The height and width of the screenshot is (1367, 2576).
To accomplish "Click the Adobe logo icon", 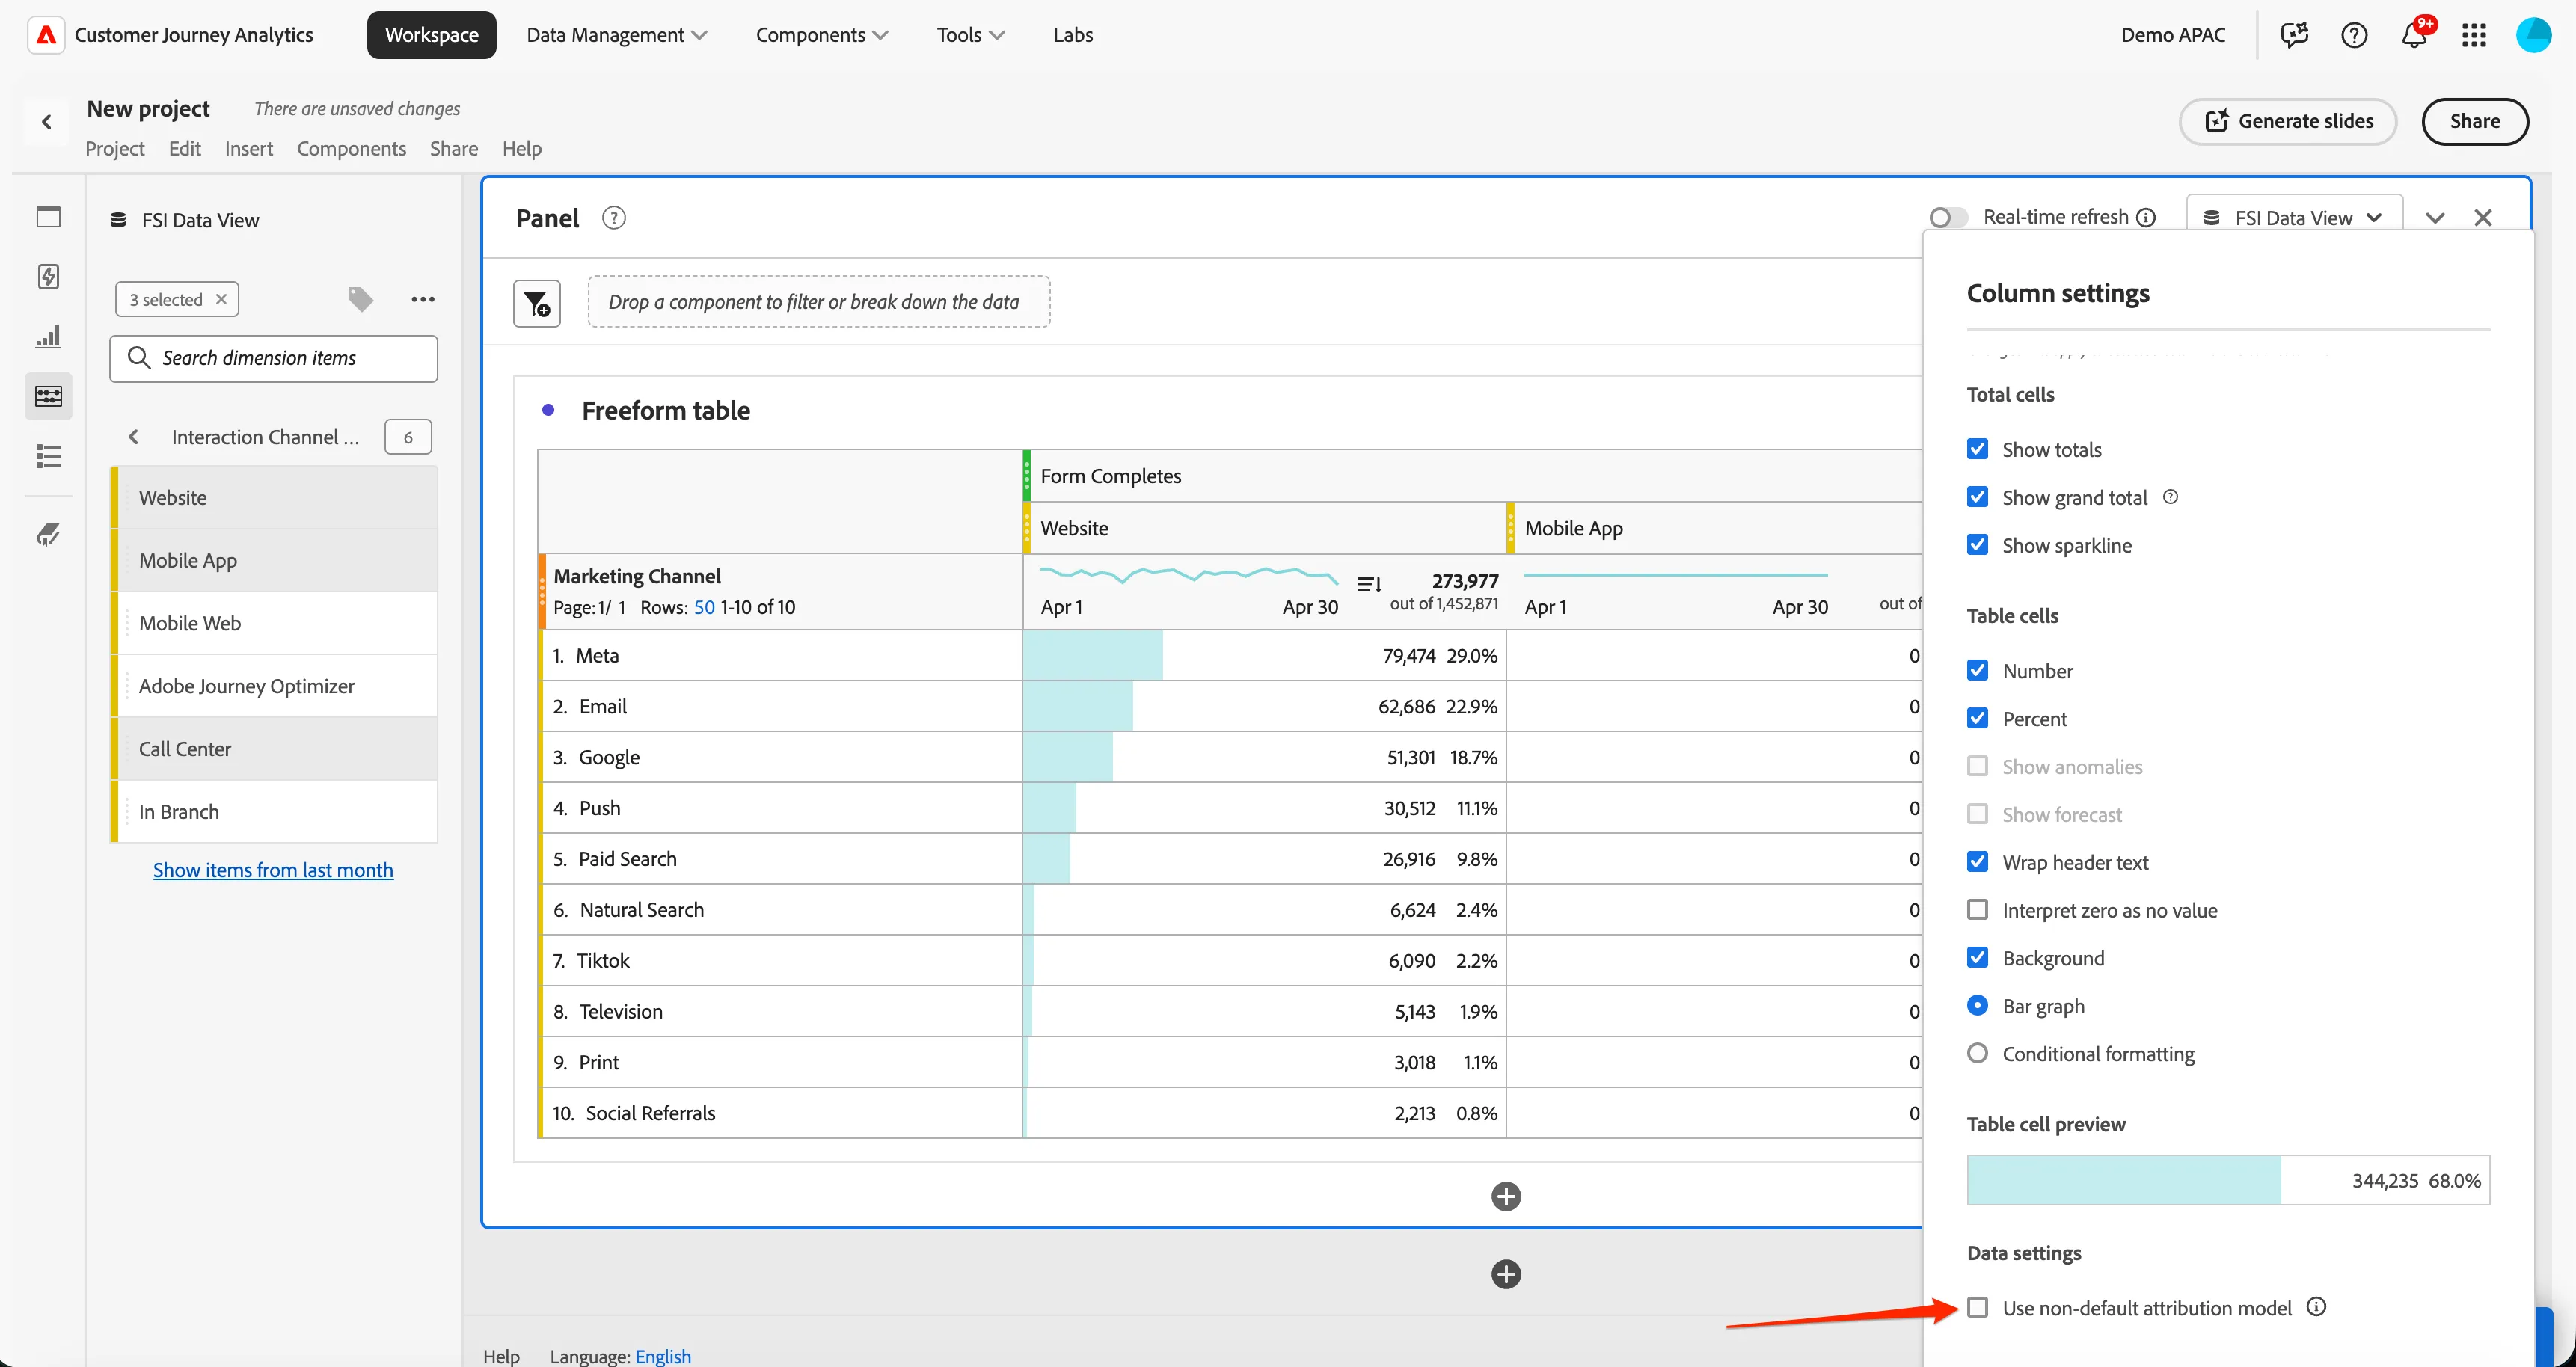I will [46, 35].
